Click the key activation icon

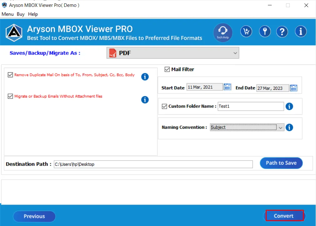tap(265, 31)
